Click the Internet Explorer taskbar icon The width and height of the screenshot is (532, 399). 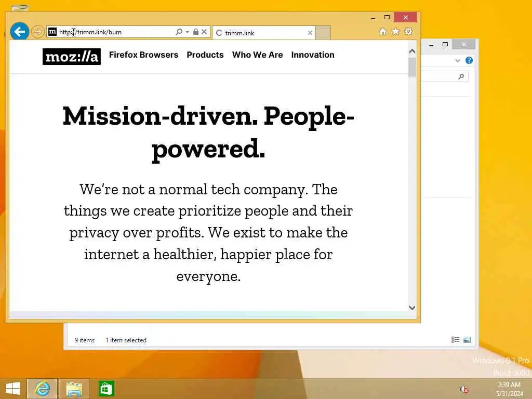tap(42, 389)
